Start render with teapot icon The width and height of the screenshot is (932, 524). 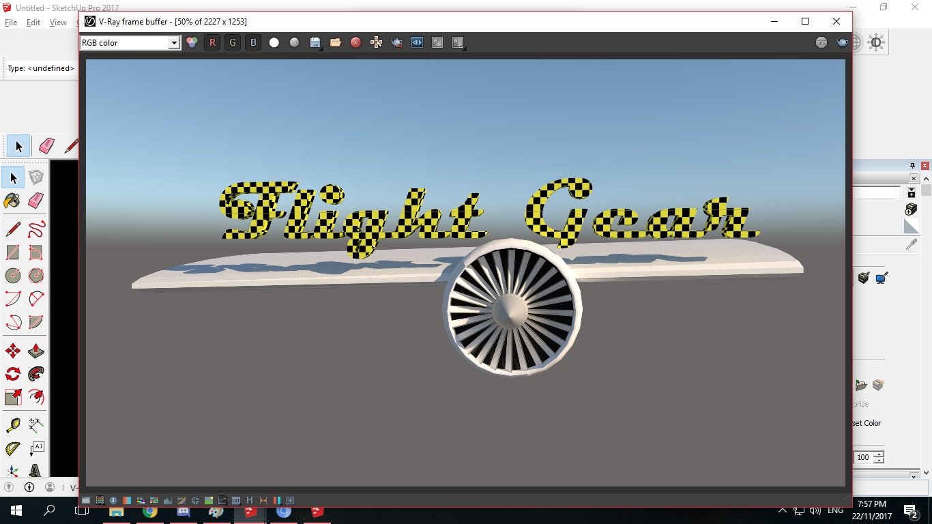842,42
